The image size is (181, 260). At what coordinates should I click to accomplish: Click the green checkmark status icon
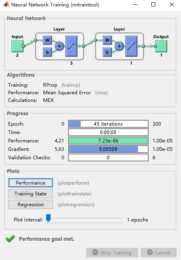(10, 239)
